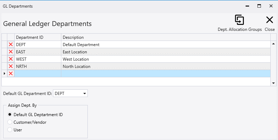Image resolution: width=278 pixels, height=140 pixels.
Task: Select the new row indicator arrow
Action: [x=4, y=73]
